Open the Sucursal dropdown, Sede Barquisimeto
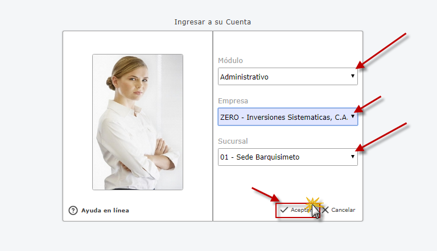 tap(285, 157)
